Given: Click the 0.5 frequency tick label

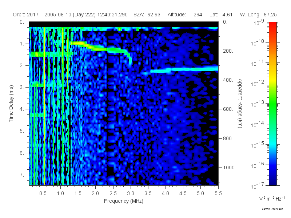Looking at the screenshot, I should (43, 194).
